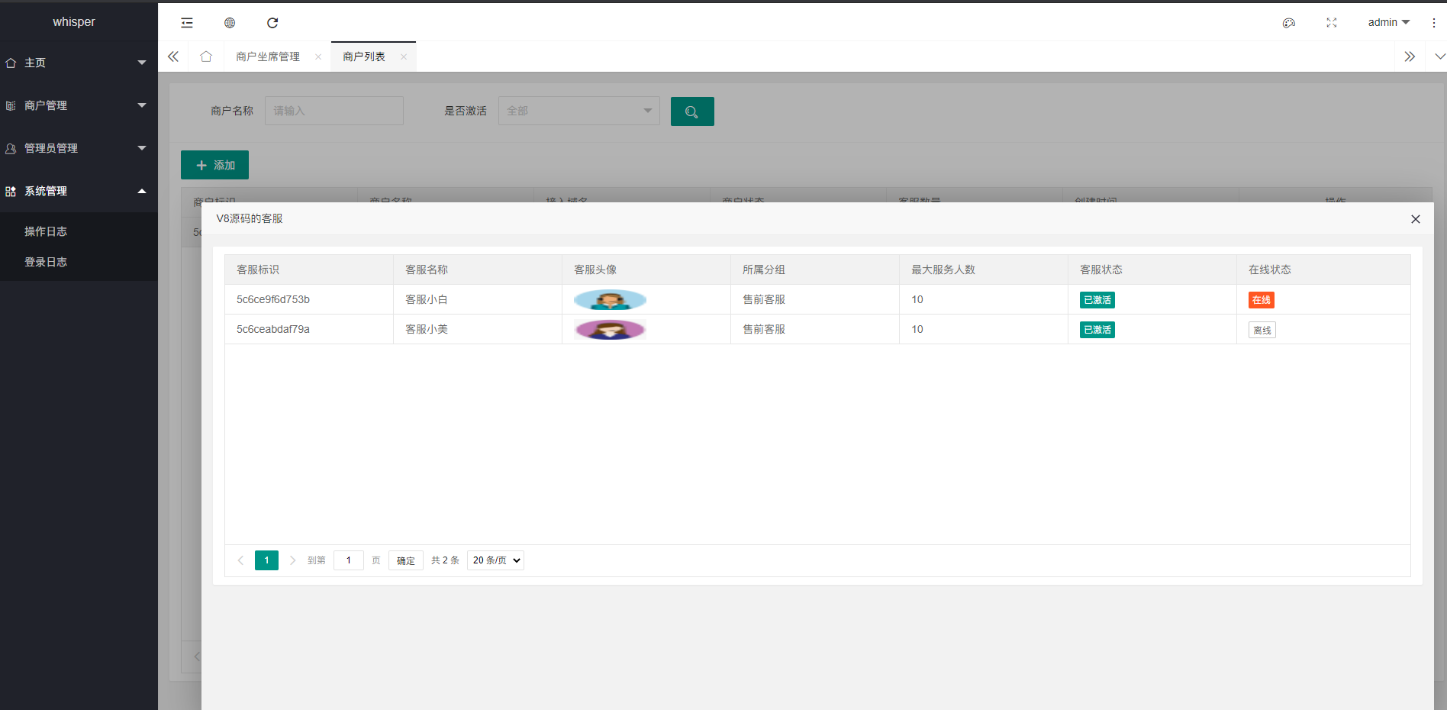Viewport: 1447px width, 710px height.
Task: Toggle 客服小美 activation status 已激活
Action: point(1097,329)
